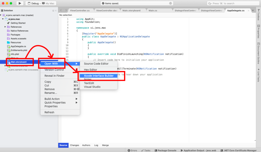Close the AppDelegate.cs tab
261x152 pixels.
point(248,10)
